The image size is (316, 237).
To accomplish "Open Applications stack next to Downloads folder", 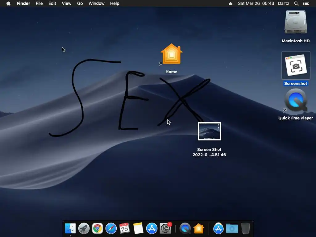I will coord(218,229).
